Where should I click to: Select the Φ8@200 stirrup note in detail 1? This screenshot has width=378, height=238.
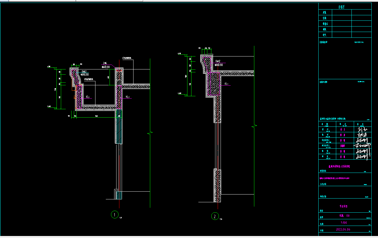pos(85,74)
